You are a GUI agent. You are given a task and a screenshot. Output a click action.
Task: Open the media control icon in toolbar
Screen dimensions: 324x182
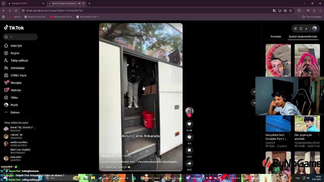308,11
